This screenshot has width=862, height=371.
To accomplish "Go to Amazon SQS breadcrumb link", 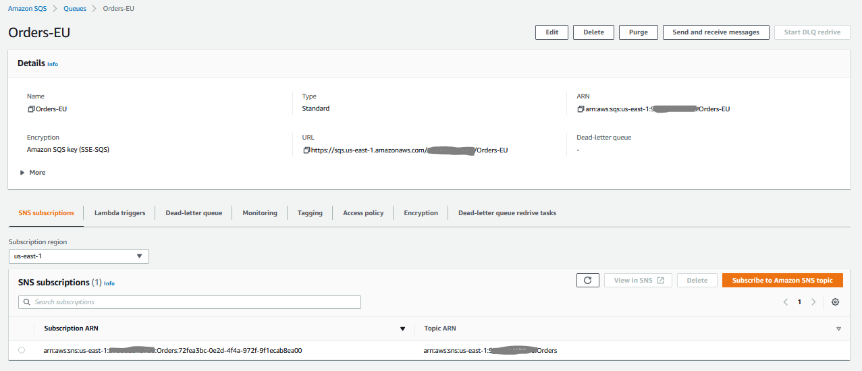I will (28, 8).
